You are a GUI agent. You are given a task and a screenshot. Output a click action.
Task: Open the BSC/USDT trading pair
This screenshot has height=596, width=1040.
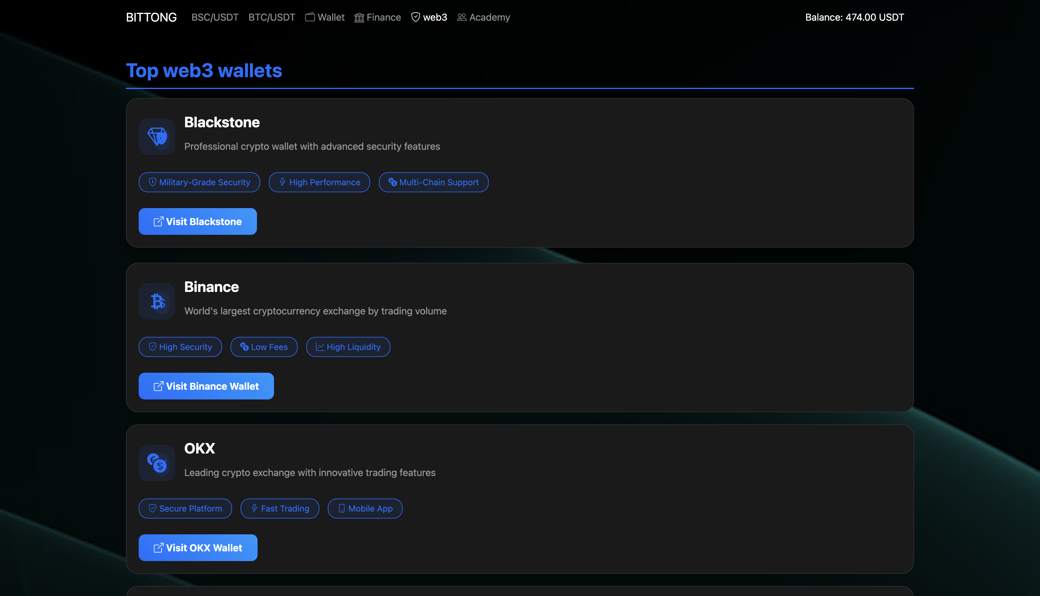click(215, 17)
